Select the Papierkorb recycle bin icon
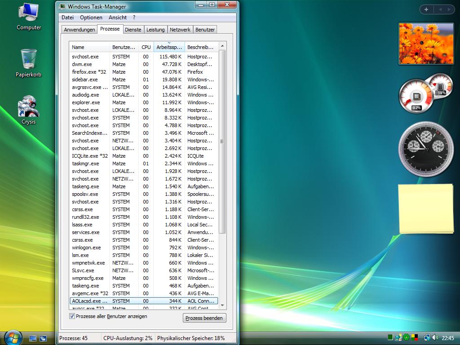 (x=28, y=63)
